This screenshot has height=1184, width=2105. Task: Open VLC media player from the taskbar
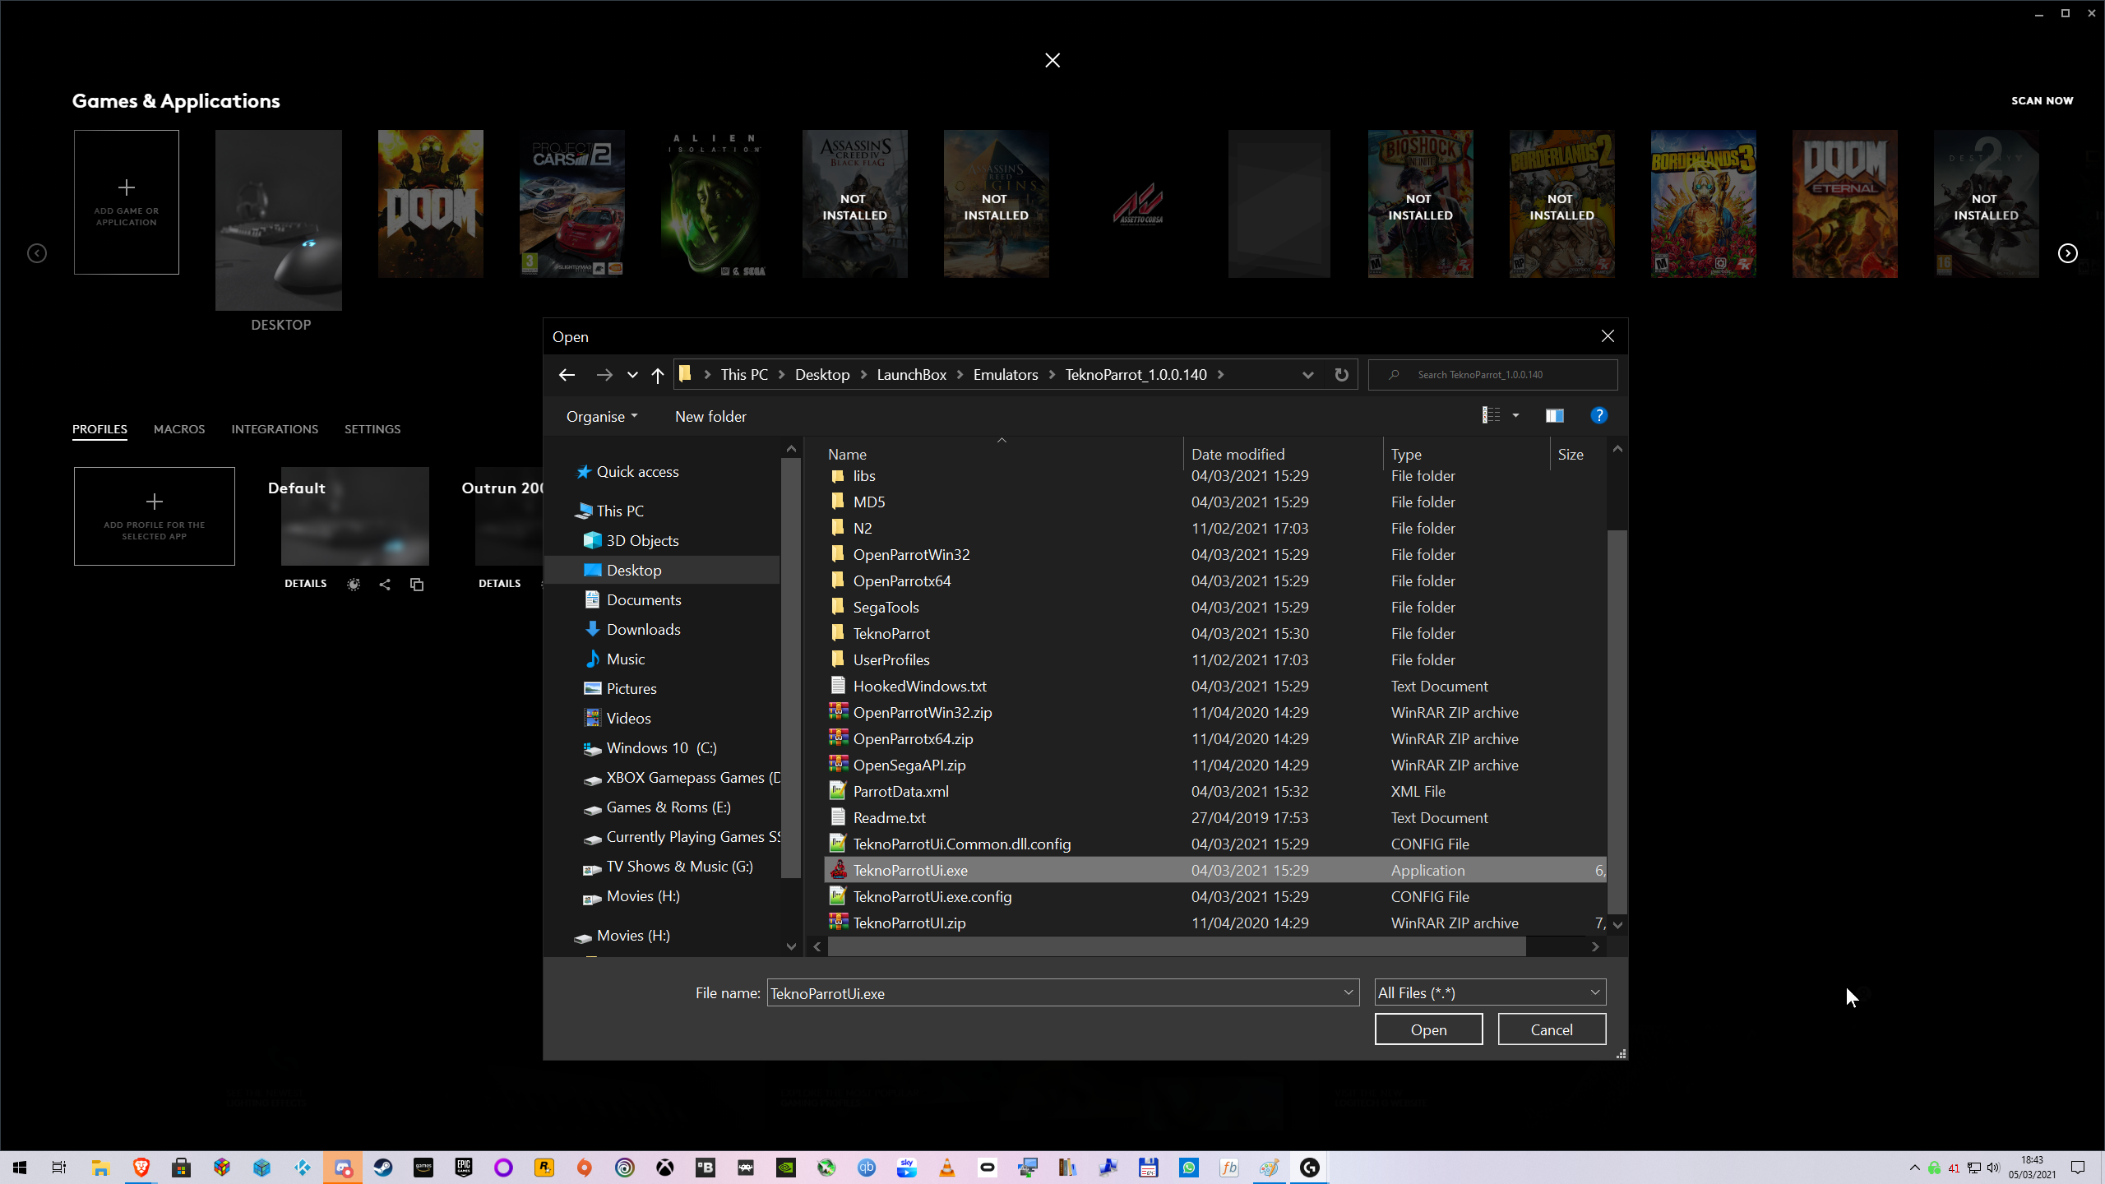(947, 1168)
